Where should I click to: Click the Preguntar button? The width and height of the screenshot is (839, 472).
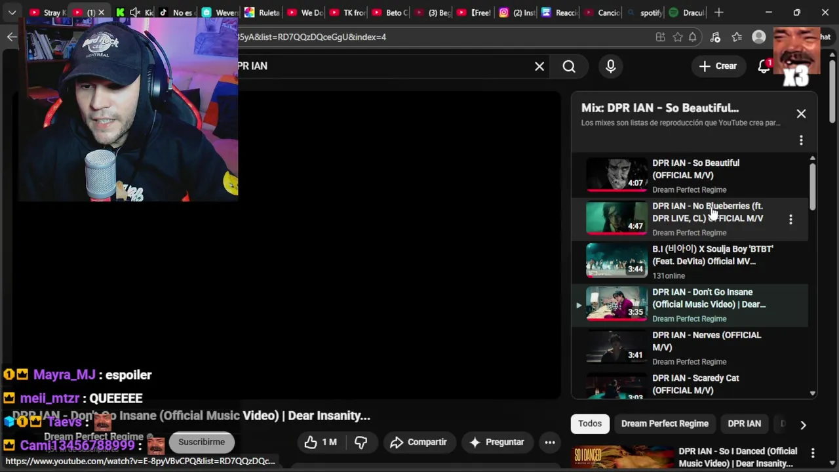496,442
